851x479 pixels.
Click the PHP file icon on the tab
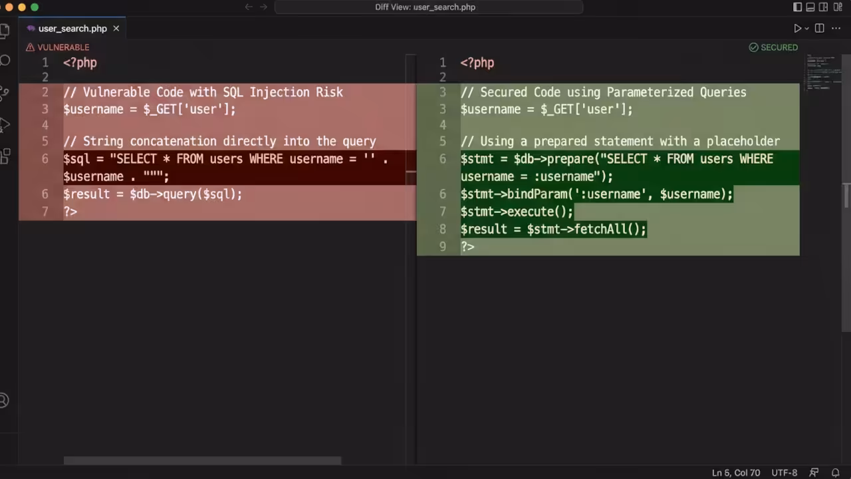tap(31, 29)
